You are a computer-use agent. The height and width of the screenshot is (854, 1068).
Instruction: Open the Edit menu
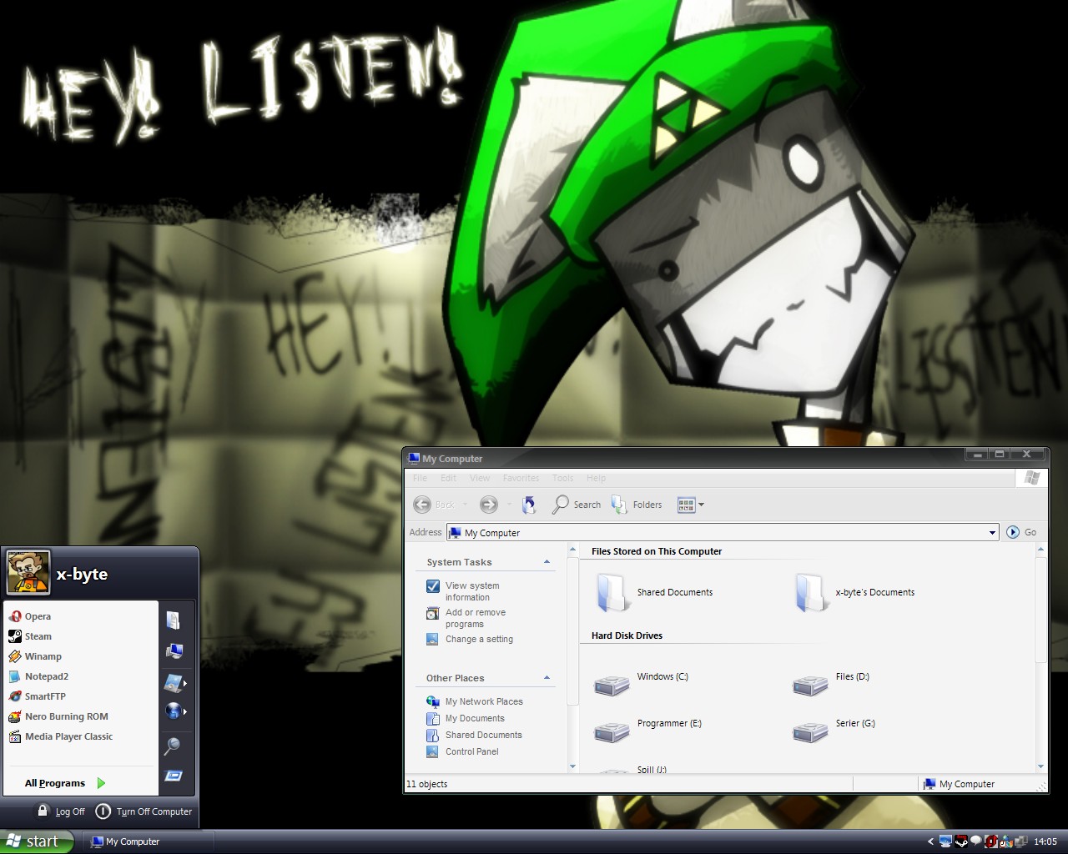pyautogui.click(x=448, y=478)
